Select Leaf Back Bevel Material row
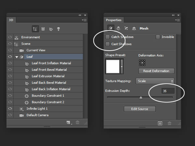The width and height of the screenshot is (195, 146). pos(48,83)
